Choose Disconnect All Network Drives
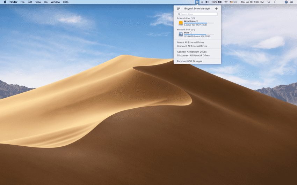 click(x=193, y=55)
